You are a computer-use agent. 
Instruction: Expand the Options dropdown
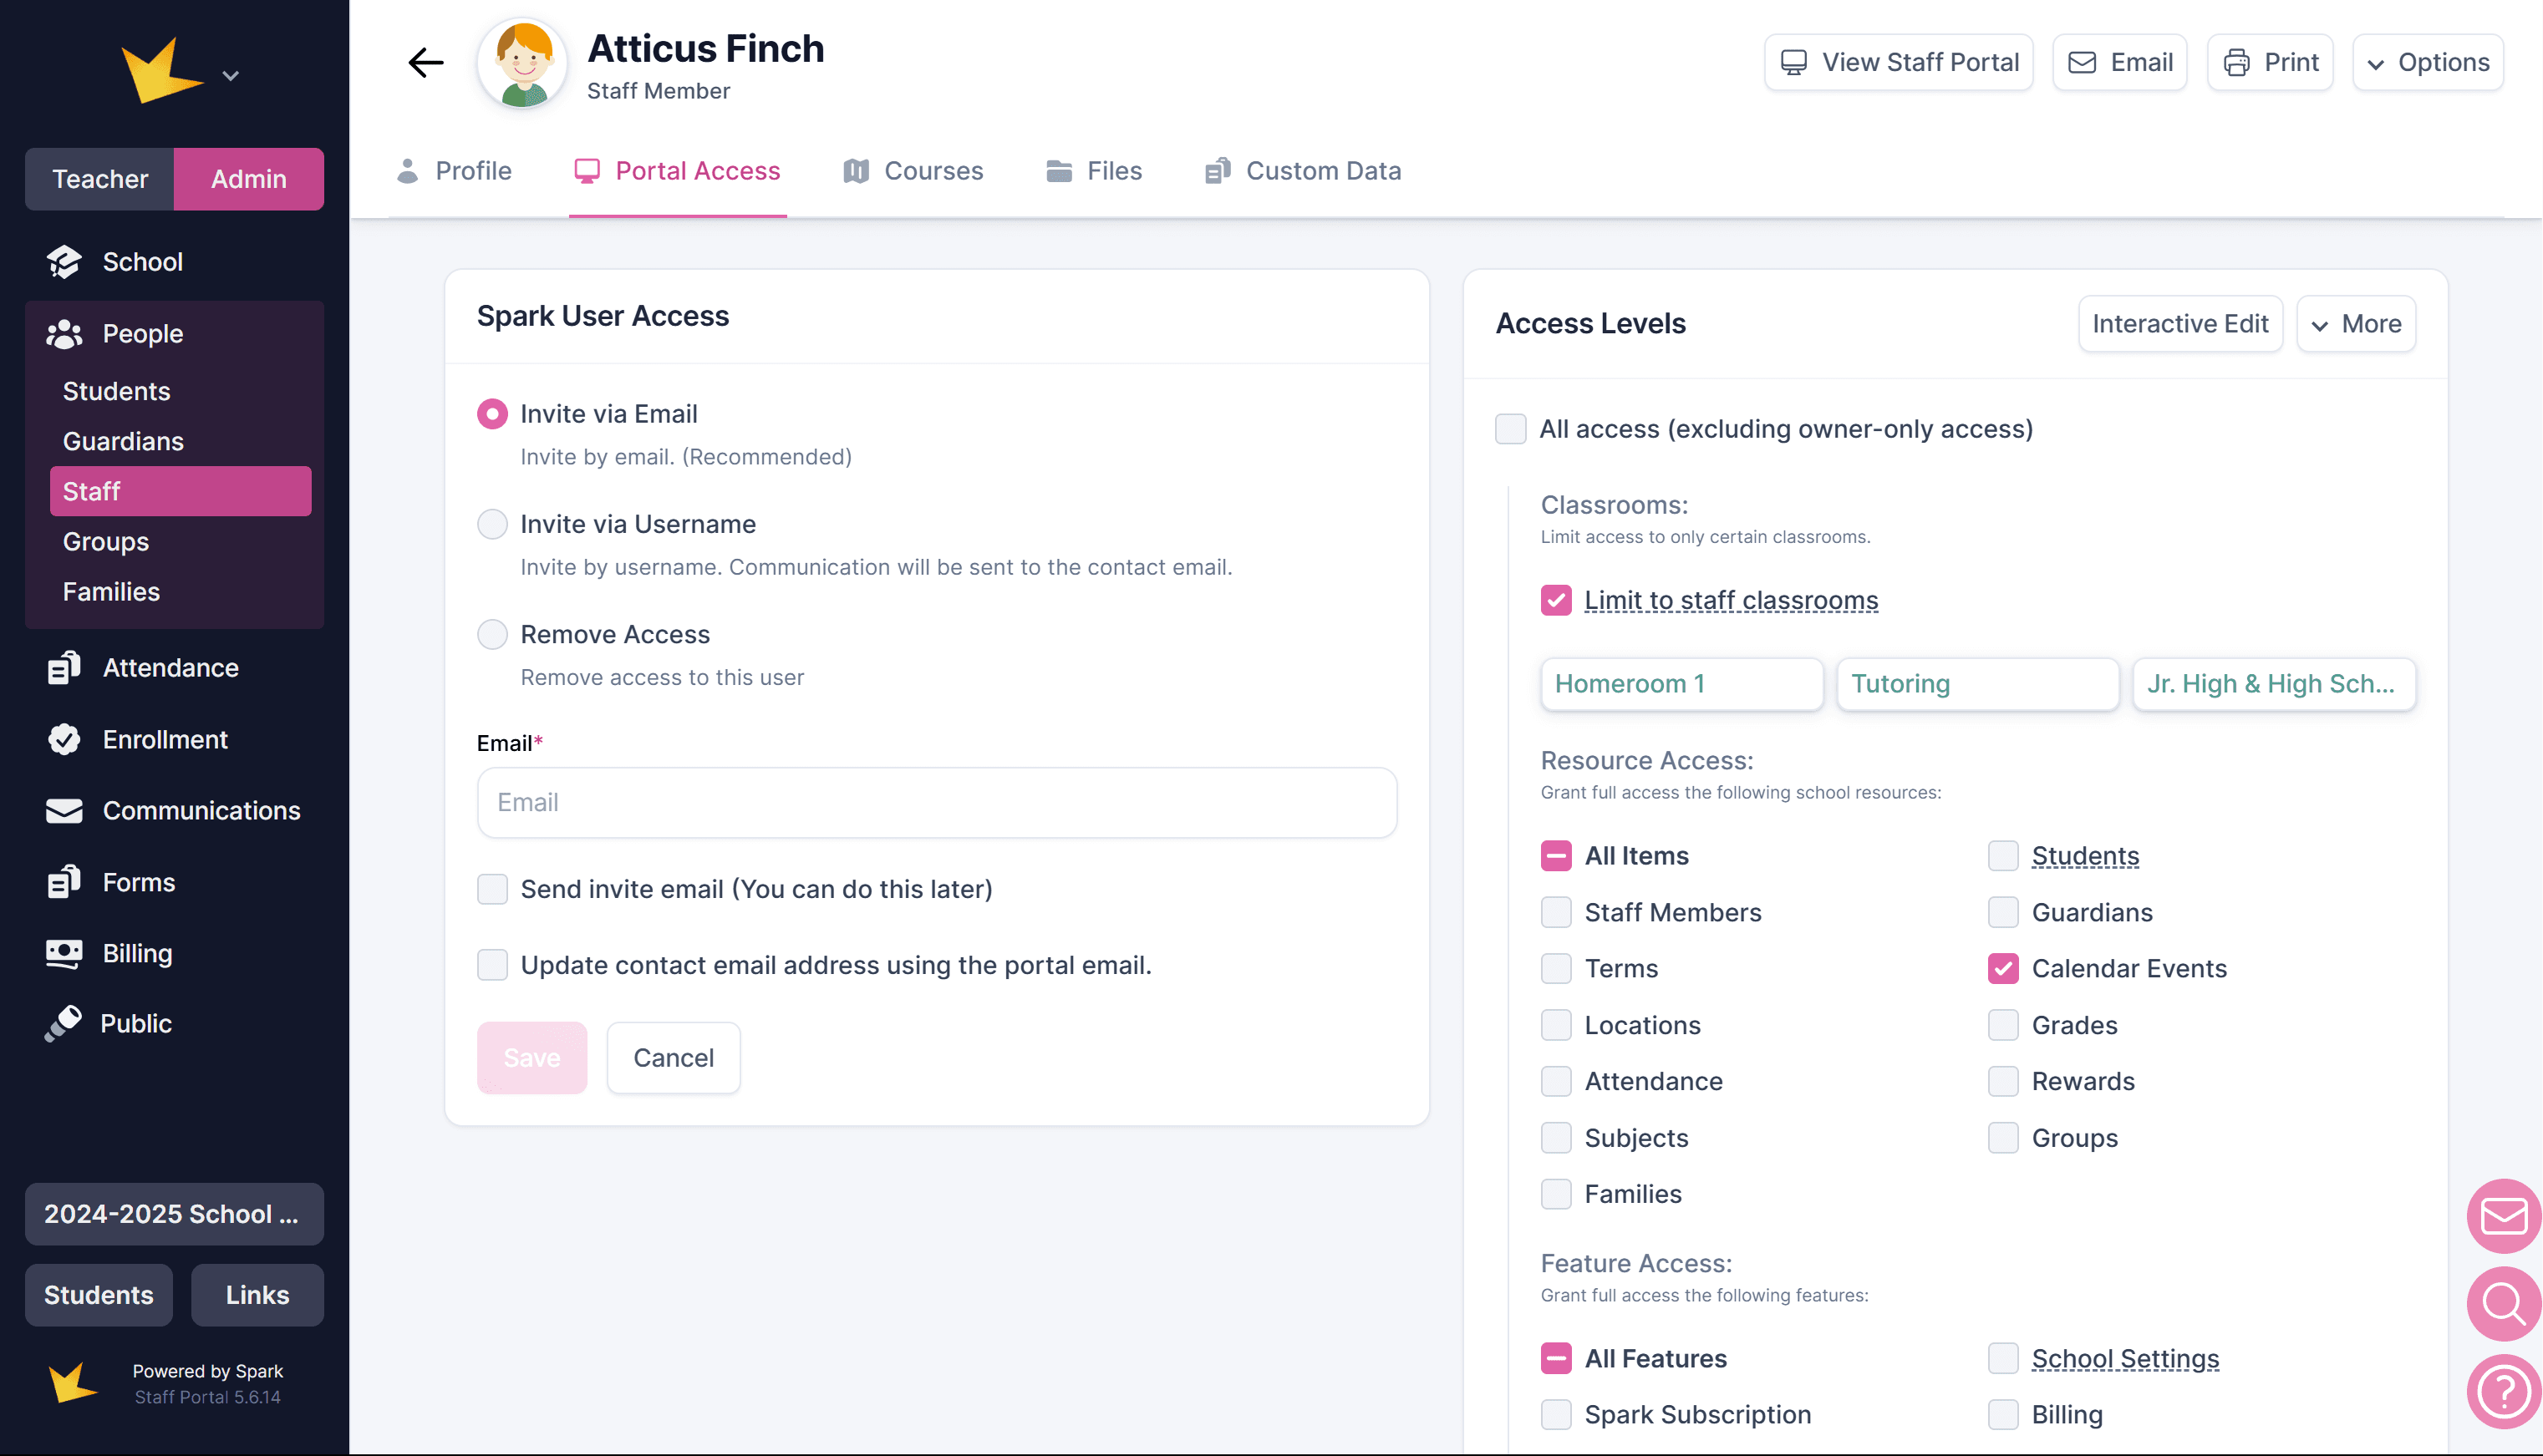tap(2428, 62)
